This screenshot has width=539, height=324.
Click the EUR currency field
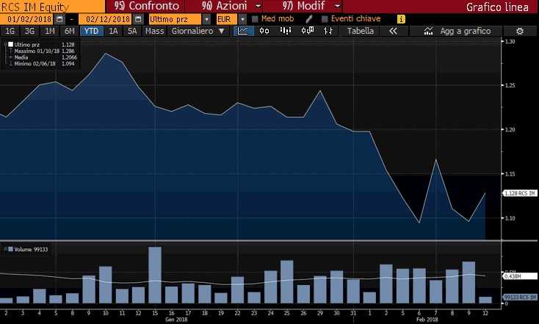coord(226,19)
